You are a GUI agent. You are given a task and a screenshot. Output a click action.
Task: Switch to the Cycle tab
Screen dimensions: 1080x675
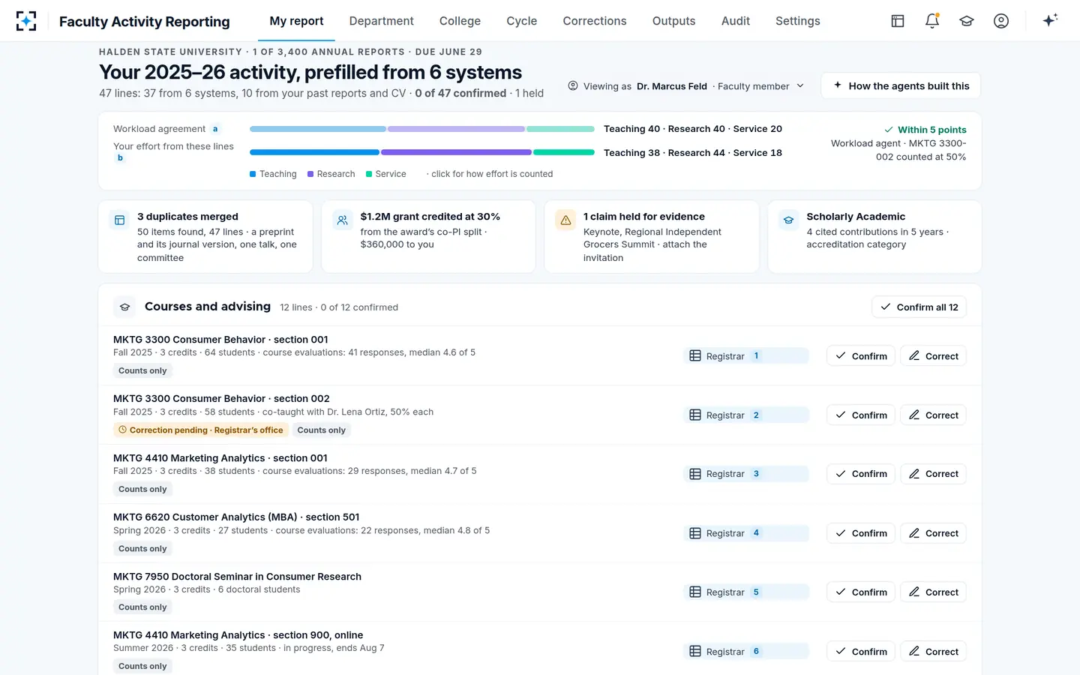[x=521, y=21]
